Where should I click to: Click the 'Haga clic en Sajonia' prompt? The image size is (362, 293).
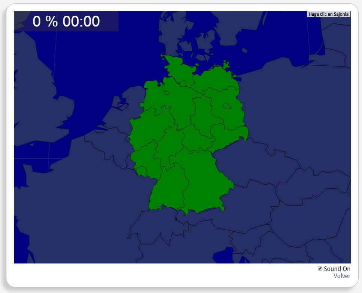coord(329,14)
